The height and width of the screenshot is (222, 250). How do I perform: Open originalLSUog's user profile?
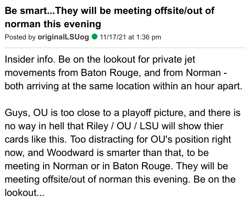[63, 37]
